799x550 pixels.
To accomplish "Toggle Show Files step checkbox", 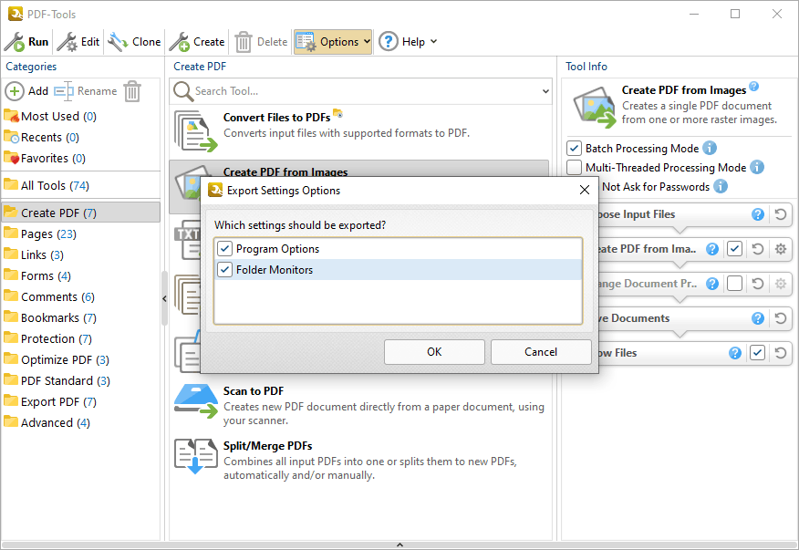I will (x=757, y=353).
